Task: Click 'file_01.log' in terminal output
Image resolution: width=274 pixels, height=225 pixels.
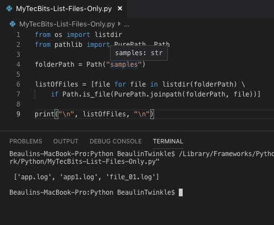Action: tap(131, 177)
